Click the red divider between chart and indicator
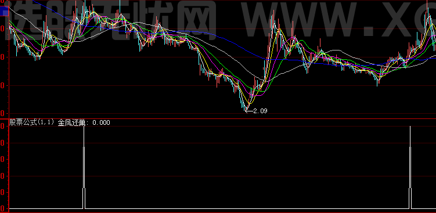Viewport: 436px width, 213px height. click(x=218, y=119)
